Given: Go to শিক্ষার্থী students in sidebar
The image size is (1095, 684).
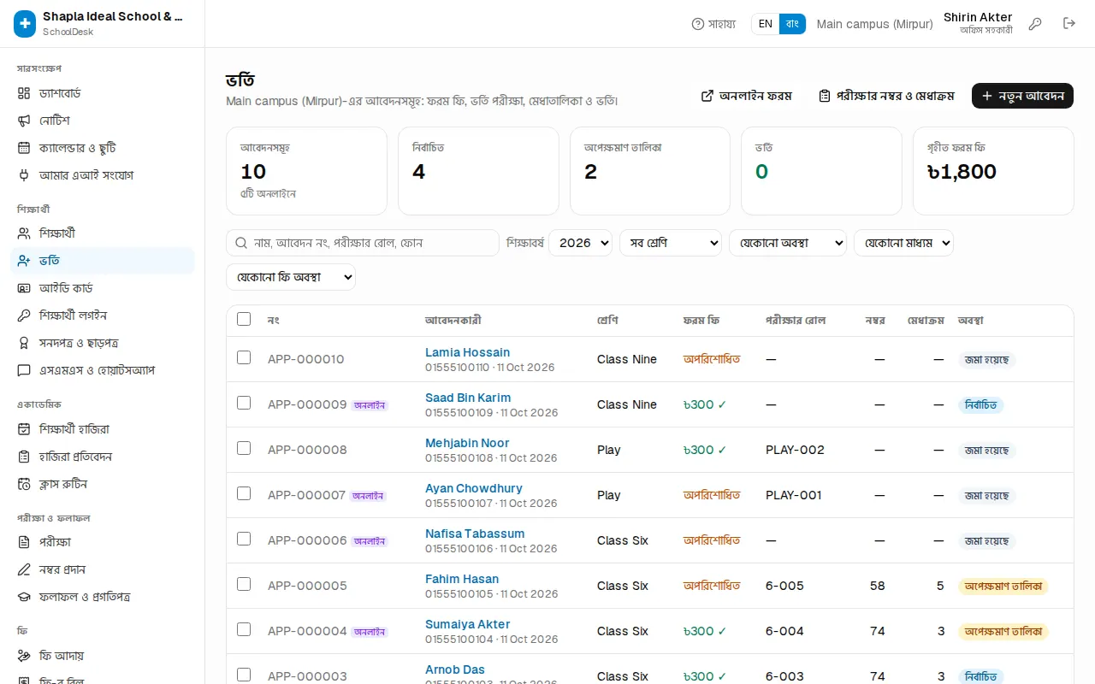Looking at the screenshot, I should point(103,233).
